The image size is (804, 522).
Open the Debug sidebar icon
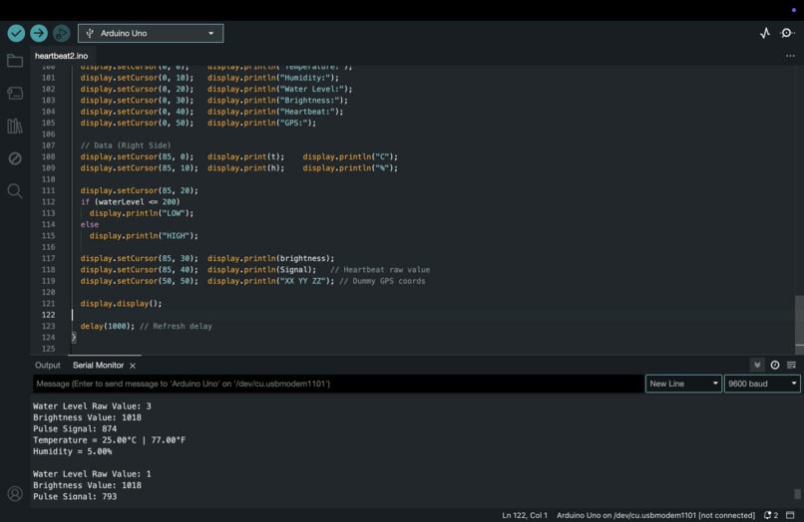(15, 158)
